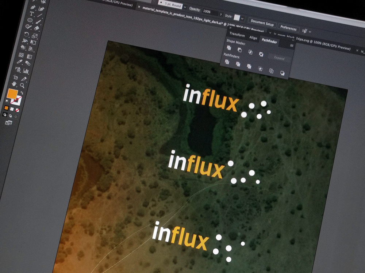Click the orange Fill color swatch
This screenshot has width=365, height=273.
[x=12, y=94]
